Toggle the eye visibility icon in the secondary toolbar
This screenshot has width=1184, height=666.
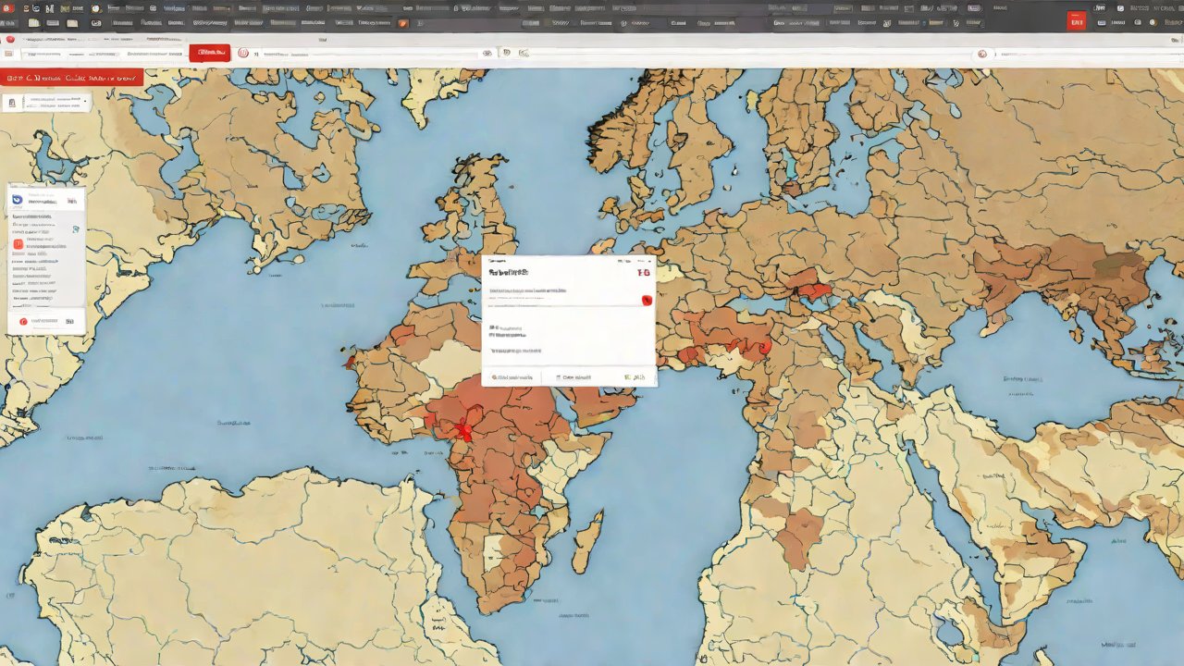point(487,54)
